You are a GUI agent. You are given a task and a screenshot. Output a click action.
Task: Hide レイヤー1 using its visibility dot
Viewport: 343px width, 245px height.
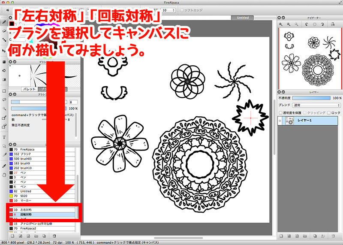(x=280, y=121)
